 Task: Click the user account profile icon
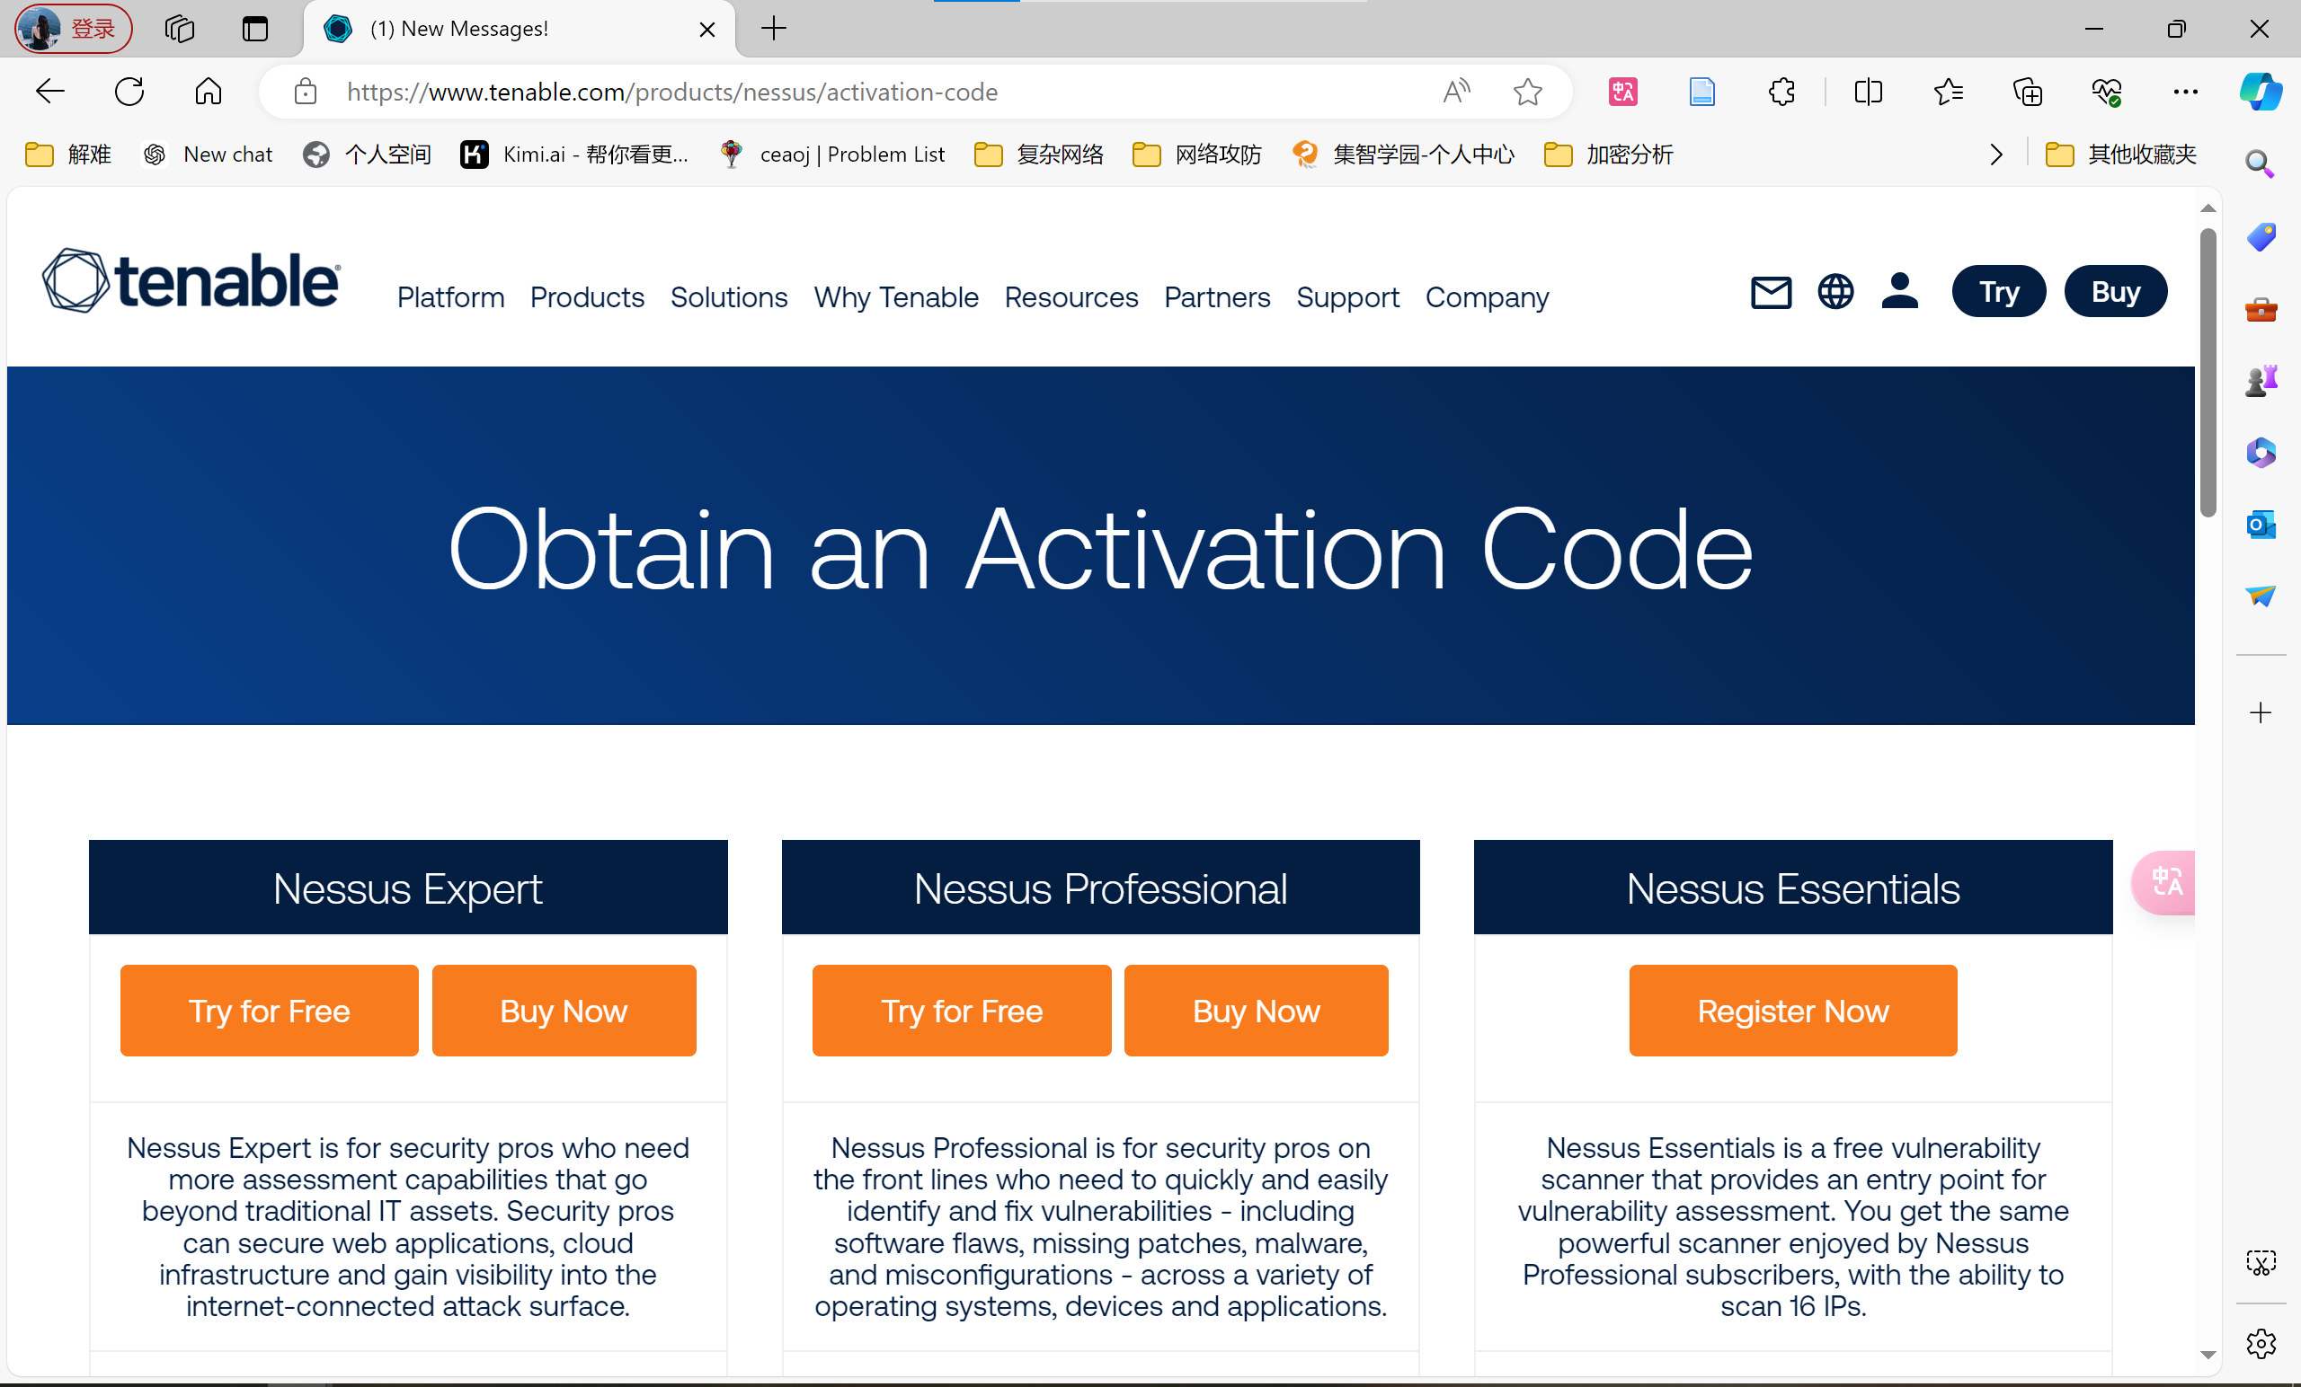click(x=1898, y=292)
